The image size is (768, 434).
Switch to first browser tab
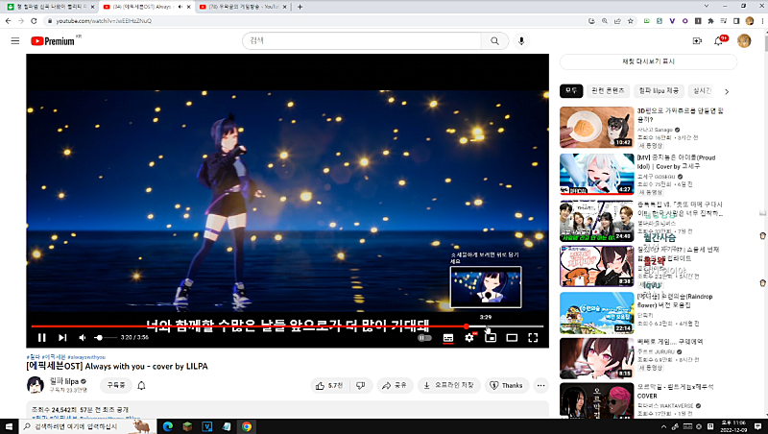point(49,7)
